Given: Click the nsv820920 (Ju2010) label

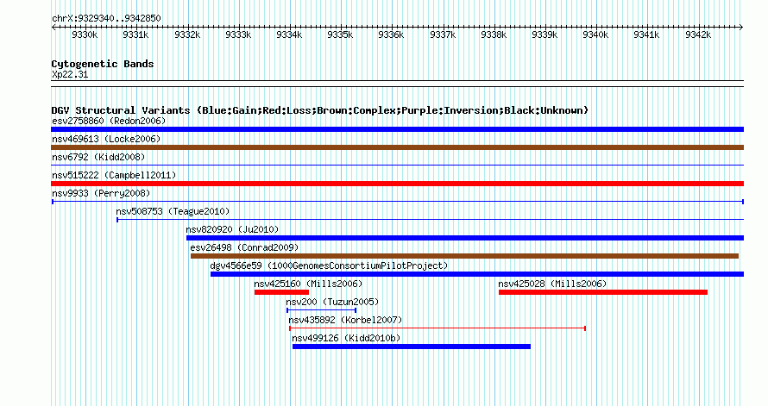Looking at the screenshot, I should 232,229.
